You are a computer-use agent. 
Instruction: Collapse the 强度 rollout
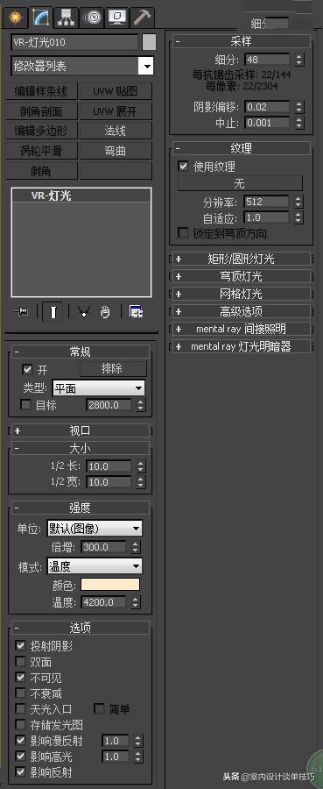tap(81, 508)
